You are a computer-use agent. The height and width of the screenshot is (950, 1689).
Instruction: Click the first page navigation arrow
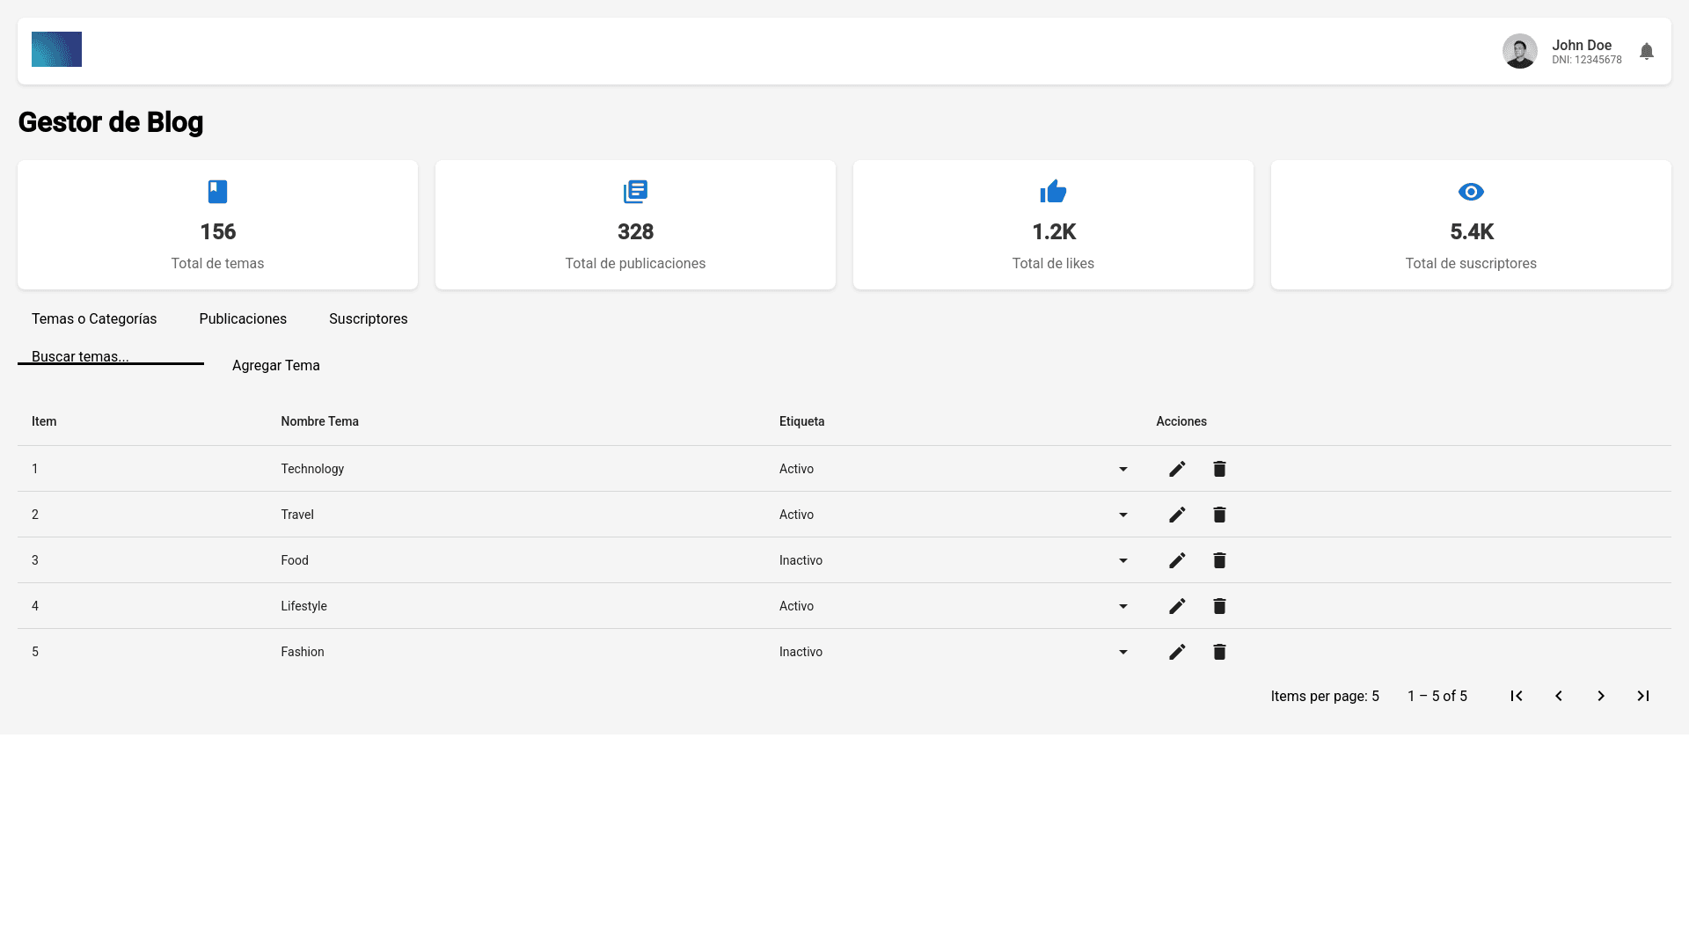pos(1516,696)
